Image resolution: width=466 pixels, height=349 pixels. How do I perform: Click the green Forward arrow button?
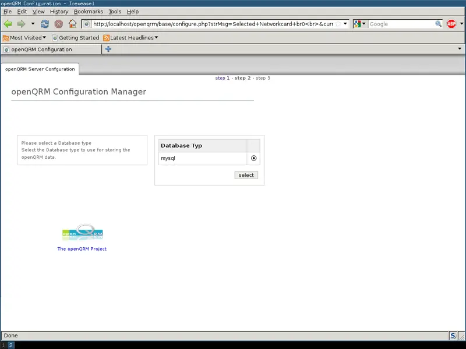pos(22,24)
